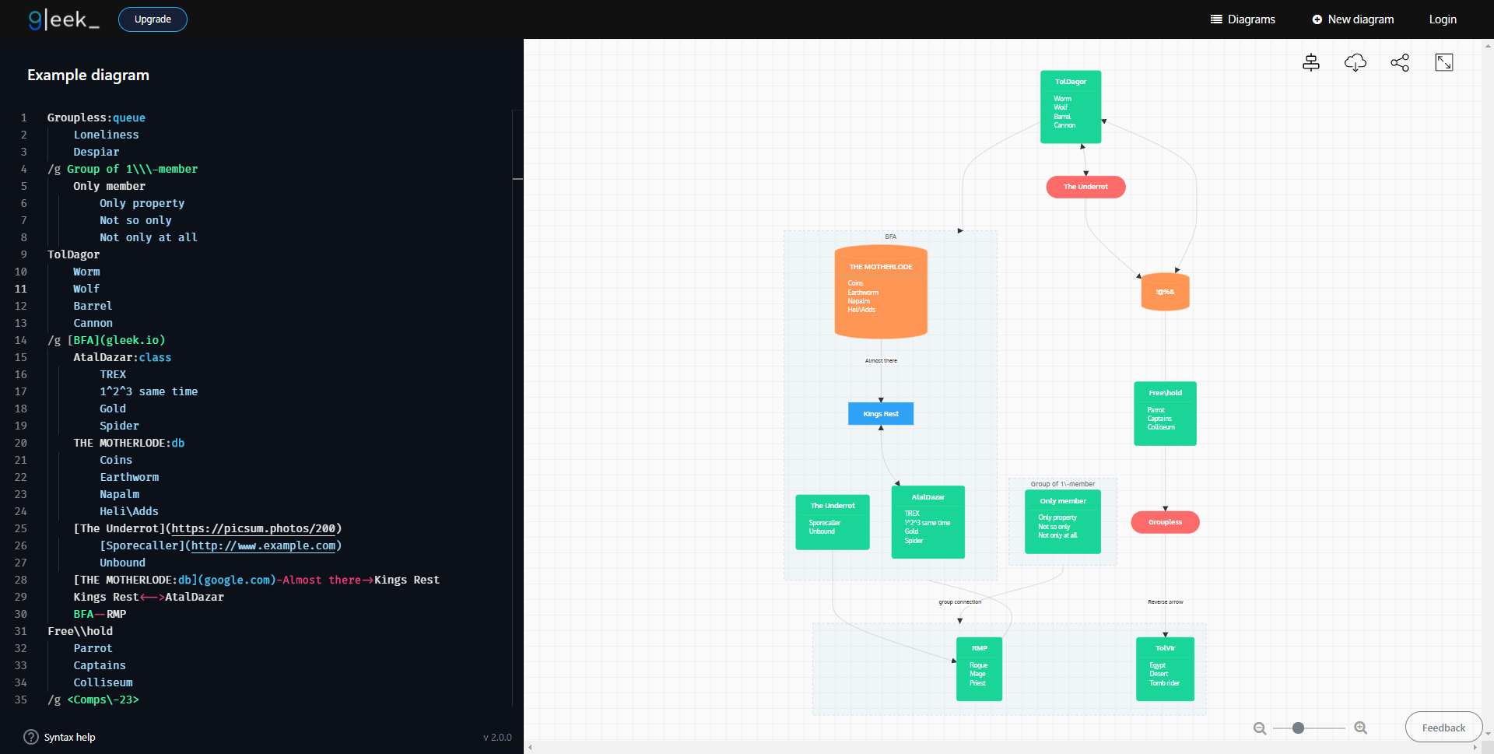The image size is (1494, 754).
Task: Open Syntax help
Action: click(x=60, y=737)
